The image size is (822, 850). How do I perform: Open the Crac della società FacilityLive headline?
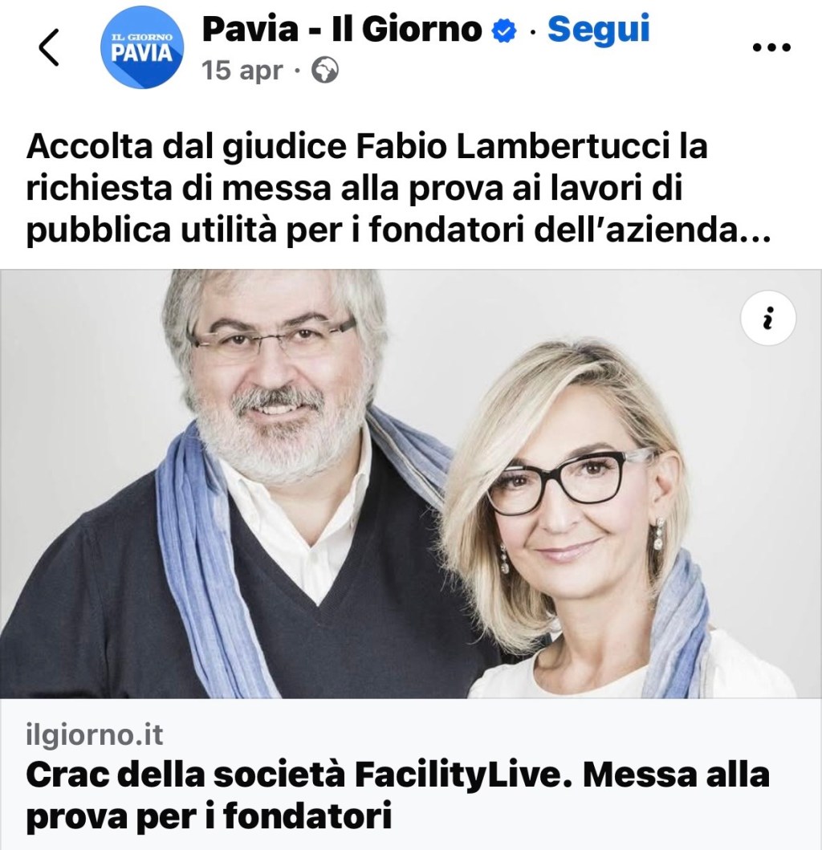pyautogui.click(x=398, y=795)
